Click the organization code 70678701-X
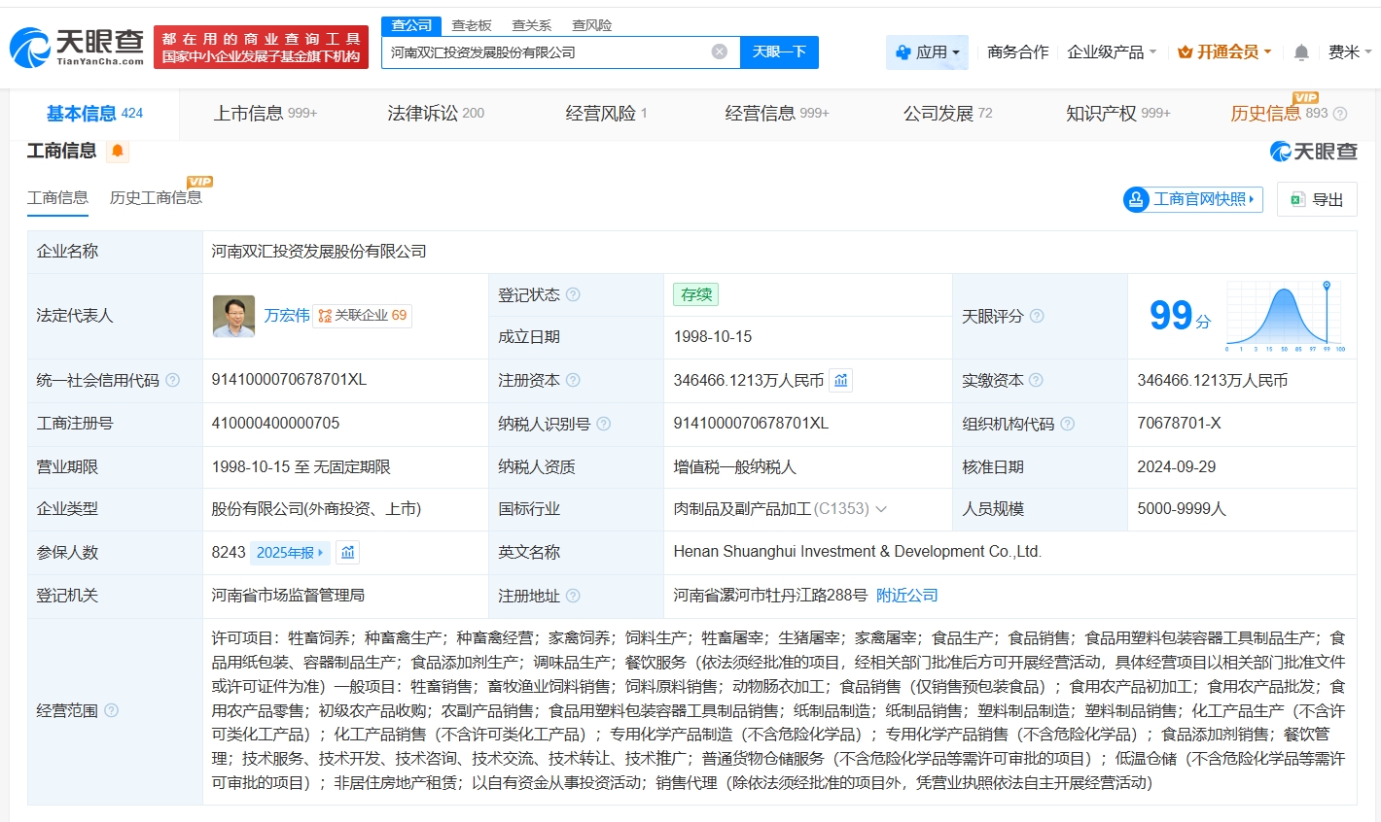 [x=1180, y=424]
